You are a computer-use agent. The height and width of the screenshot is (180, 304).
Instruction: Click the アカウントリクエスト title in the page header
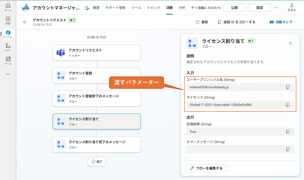click(x=50, y=20)
